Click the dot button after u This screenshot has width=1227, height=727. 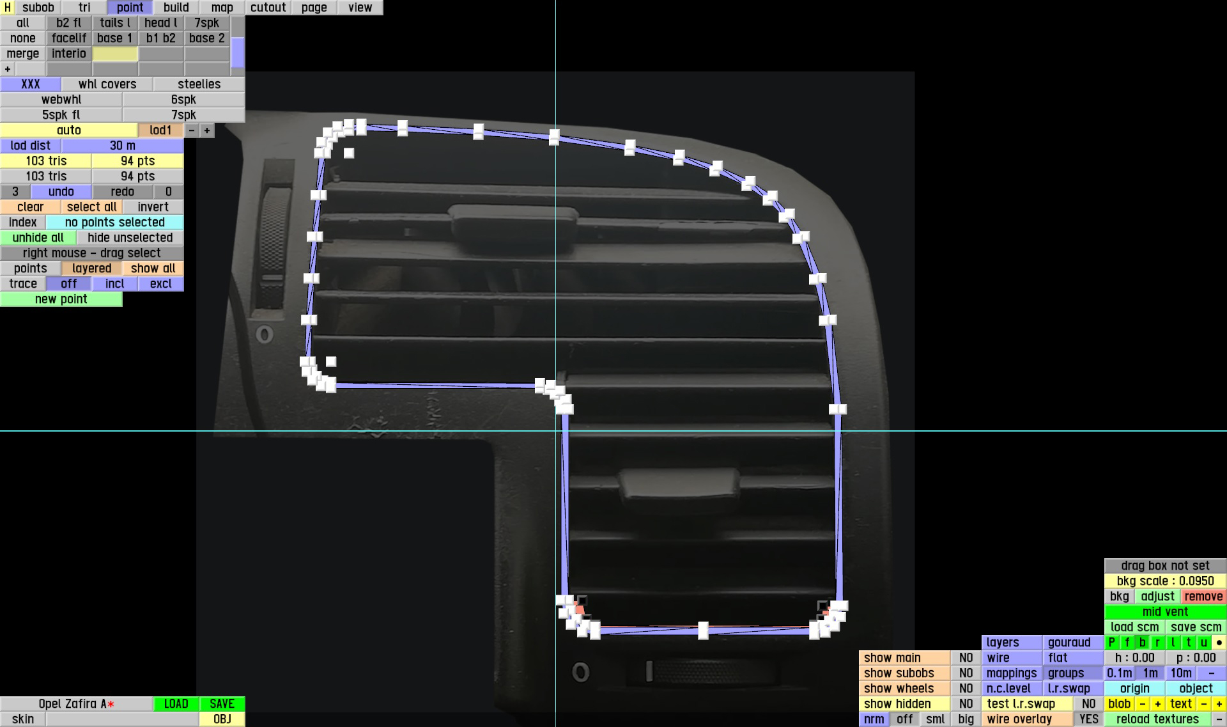point(1219,643)
